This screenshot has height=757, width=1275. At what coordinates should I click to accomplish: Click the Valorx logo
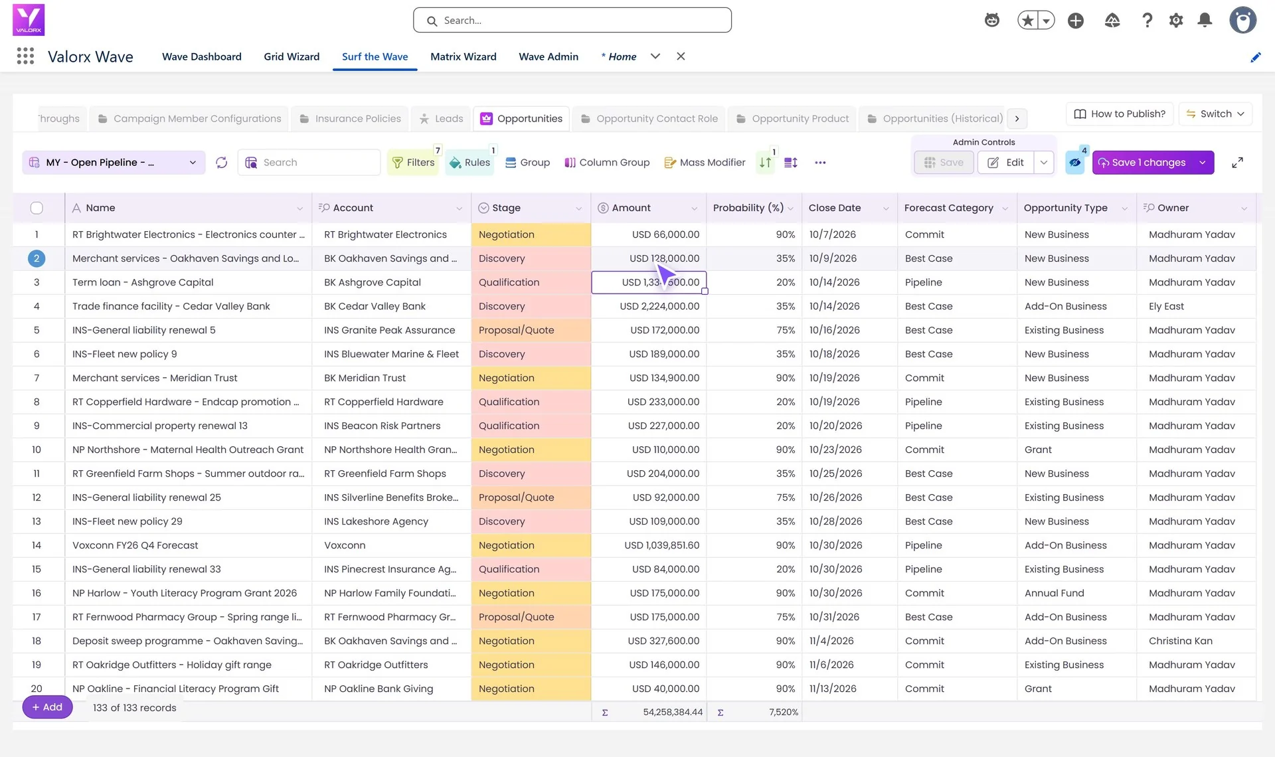[29, 20]
